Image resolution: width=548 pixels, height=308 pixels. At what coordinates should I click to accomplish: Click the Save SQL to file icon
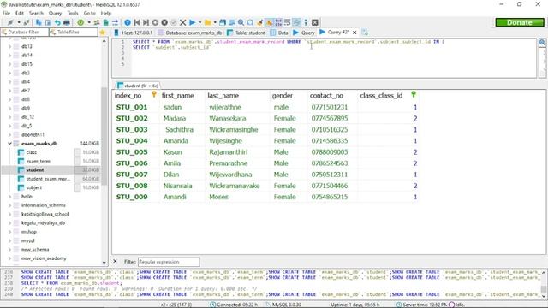tap(223, 22)
